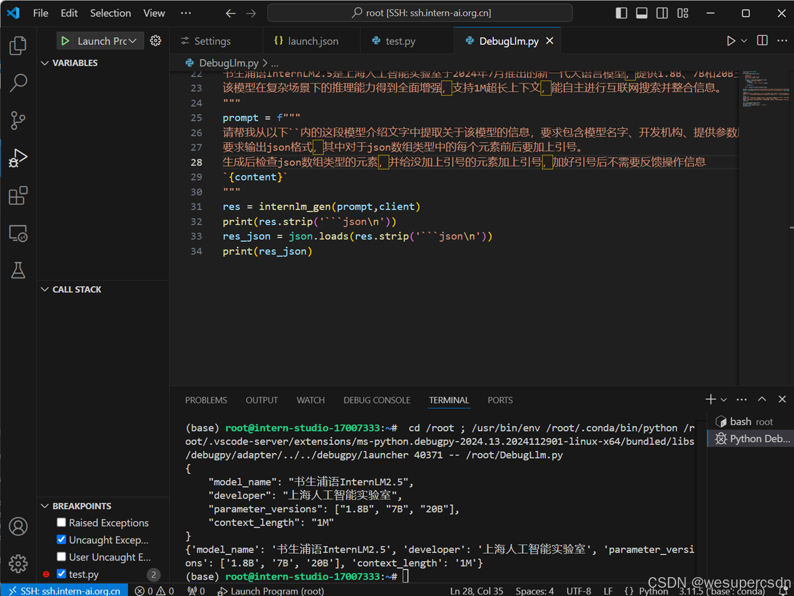Start debugging with green play button
Viewport: 794px width, 596px height.
[65, 41]
